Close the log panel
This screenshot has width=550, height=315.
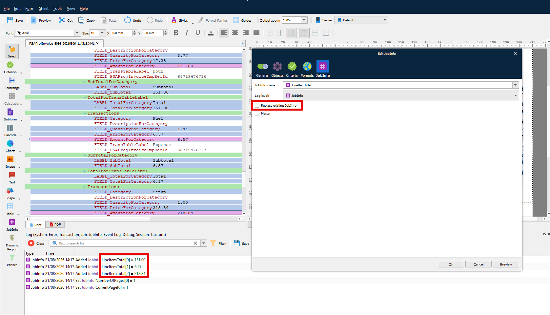tap(36, 243)
